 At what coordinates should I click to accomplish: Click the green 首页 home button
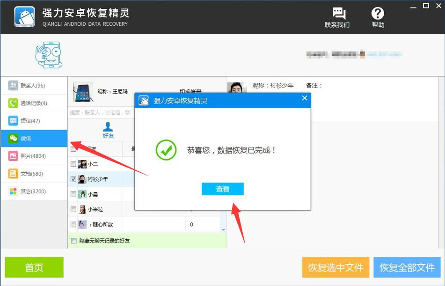click(x=34, y=267)
